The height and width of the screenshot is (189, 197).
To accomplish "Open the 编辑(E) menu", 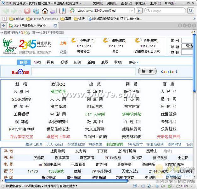I will [x=112, y=3].
